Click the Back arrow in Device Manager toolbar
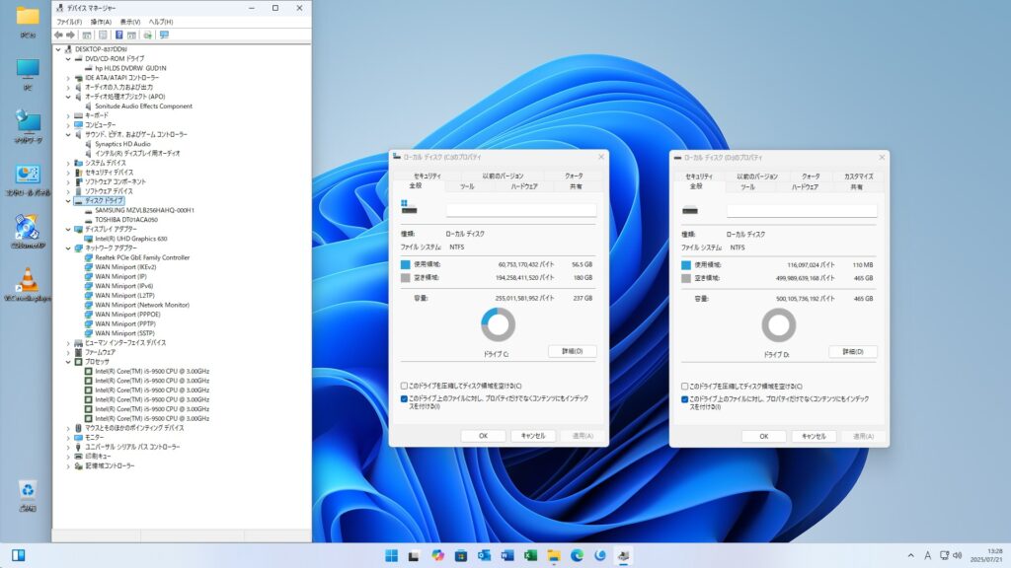Screen dimensions: 1011x568 (58, 35)
